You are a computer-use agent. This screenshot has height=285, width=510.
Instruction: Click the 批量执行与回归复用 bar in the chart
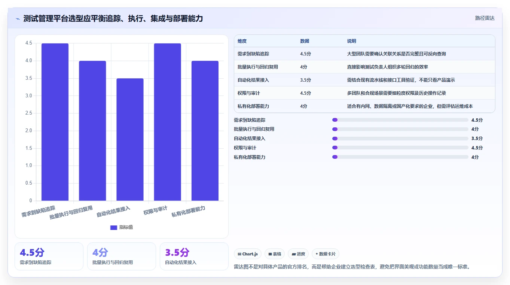[x=92, y=131]
